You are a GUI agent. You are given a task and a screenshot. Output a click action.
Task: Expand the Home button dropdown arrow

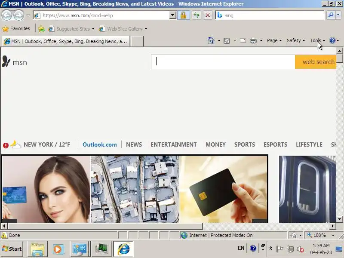point(219,40)
